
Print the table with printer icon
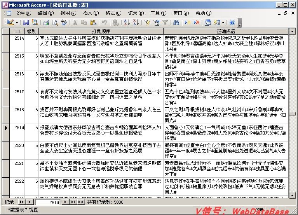pos(46,23)
